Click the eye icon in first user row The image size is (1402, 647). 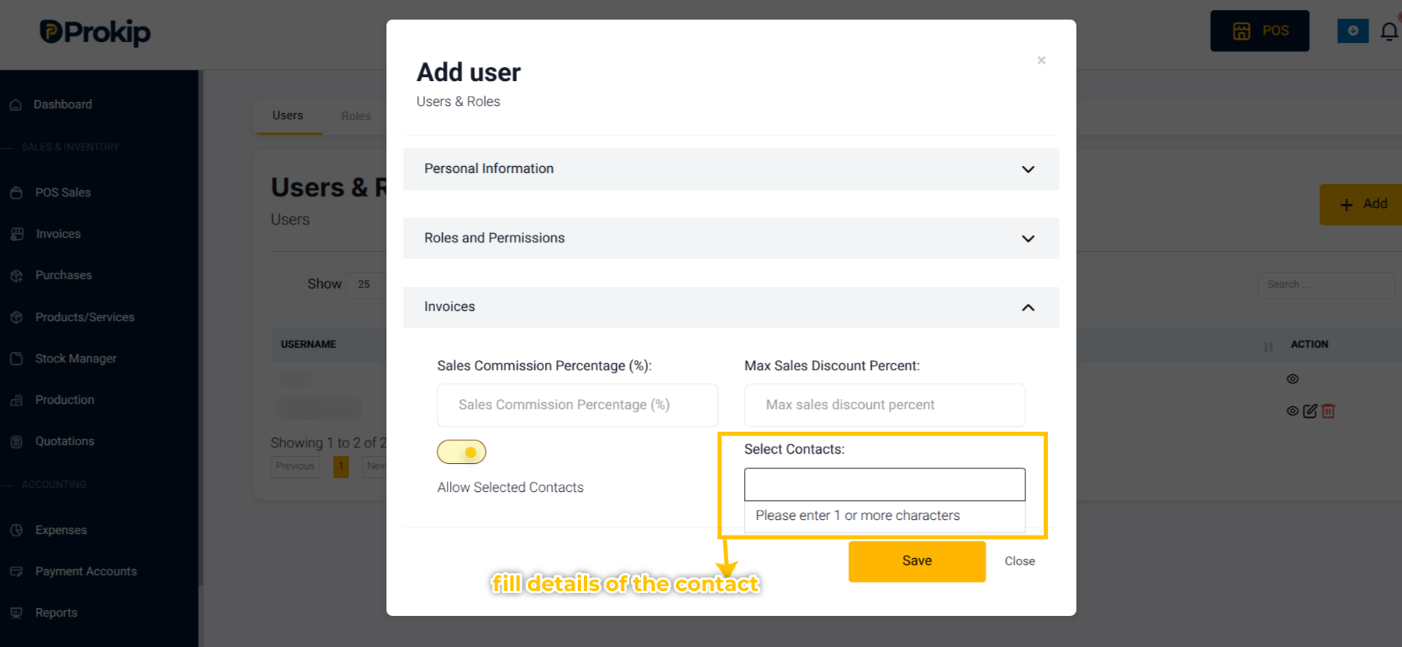pyautogui.click(x=1293, y=379)
